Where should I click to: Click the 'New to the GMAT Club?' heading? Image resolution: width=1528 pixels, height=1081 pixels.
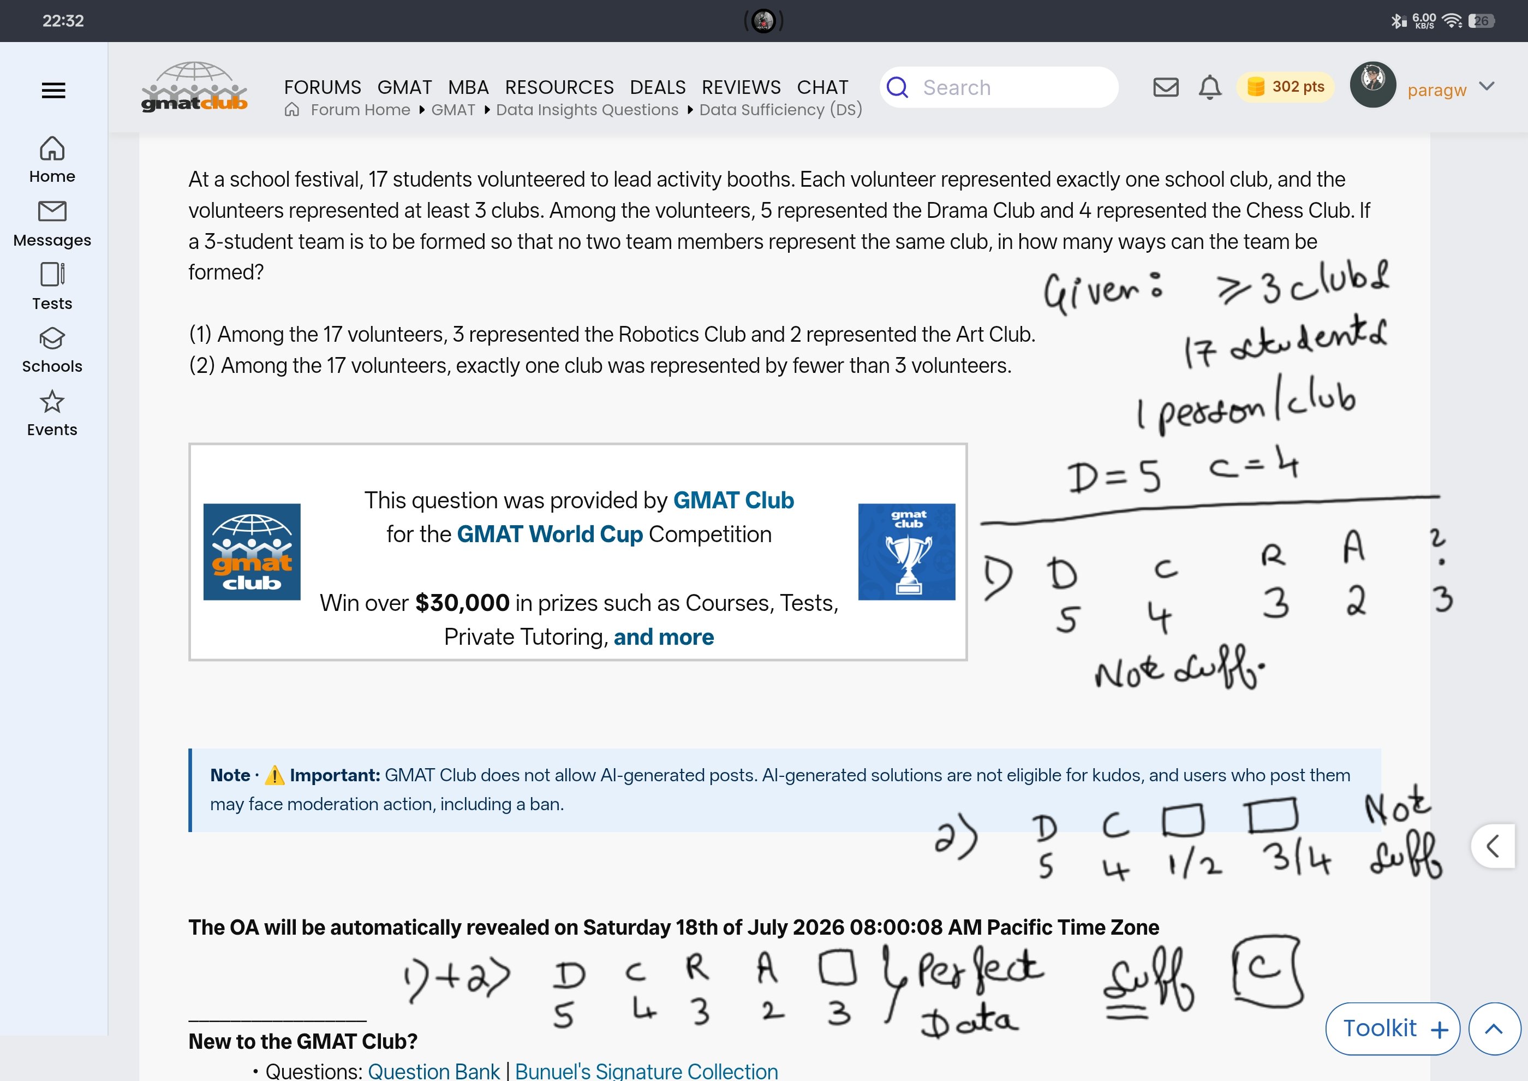[303, 1041]
